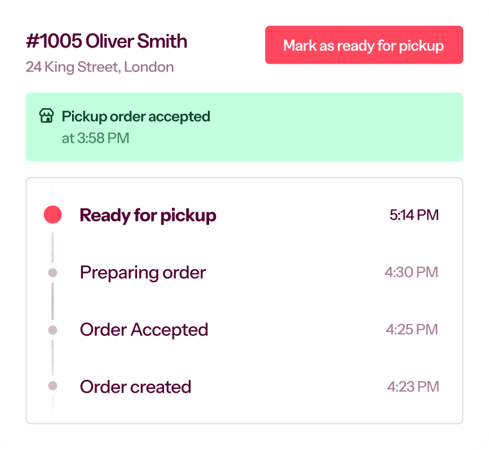Click the dot beside Order Accepted

coord(53,330)
